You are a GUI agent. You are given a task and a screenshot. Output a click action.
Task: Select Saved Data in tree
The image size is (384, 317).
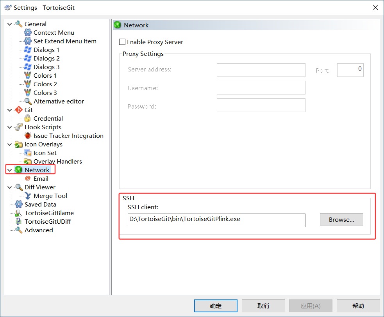coord(40,204)
